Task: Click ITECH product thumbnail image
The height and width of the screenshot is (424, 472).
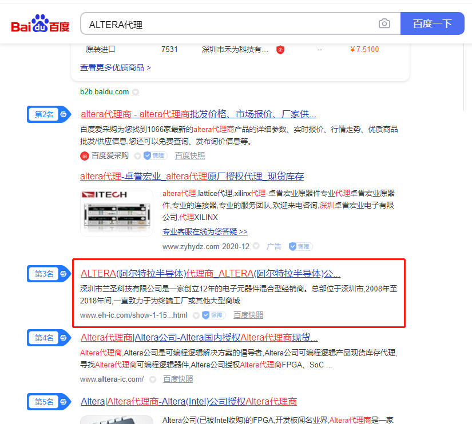Action: (x=117, y=213)
